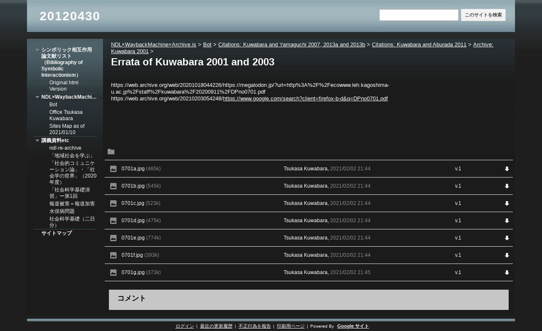Click ログイン in the footer
The image size is (542, 331).
click(x=185, y=326)
